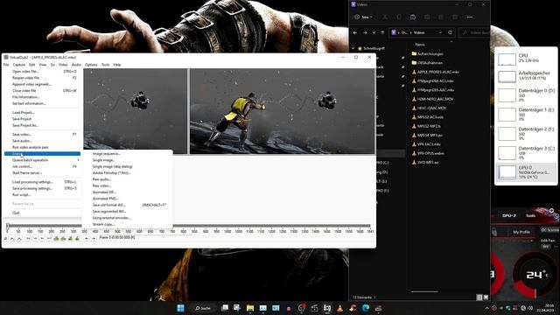Screen dimensions: 560x315
Task: Open Explorer's recent locations chevron
Action: point(374,32)
